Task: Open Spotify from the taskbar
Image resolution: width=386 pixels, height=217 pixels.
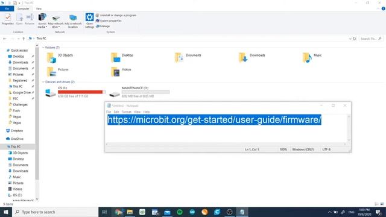Action: point(180,212)
